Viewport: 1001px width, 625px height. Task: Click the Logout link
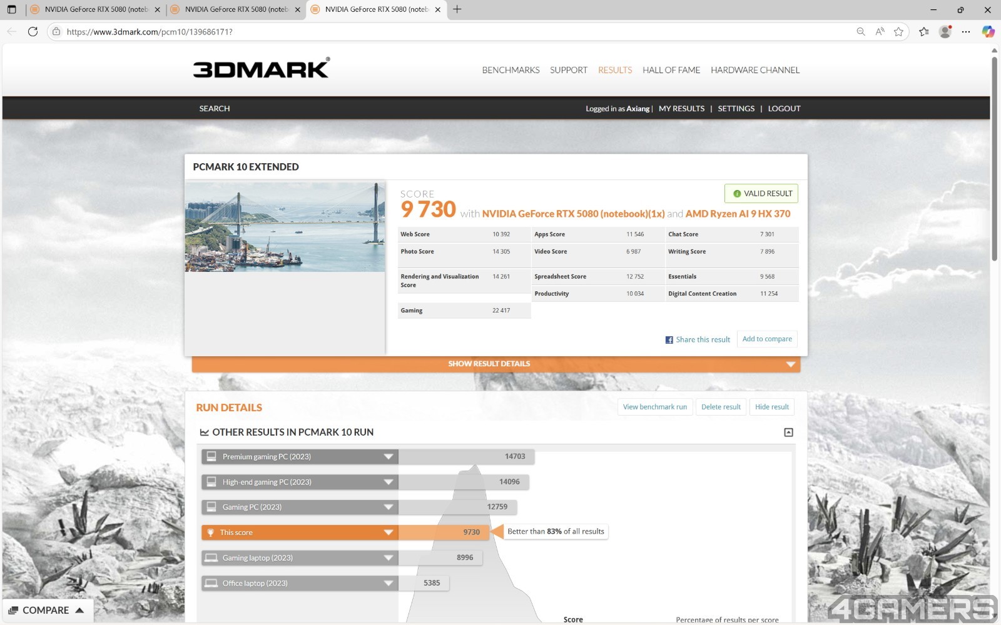point(784,109)
